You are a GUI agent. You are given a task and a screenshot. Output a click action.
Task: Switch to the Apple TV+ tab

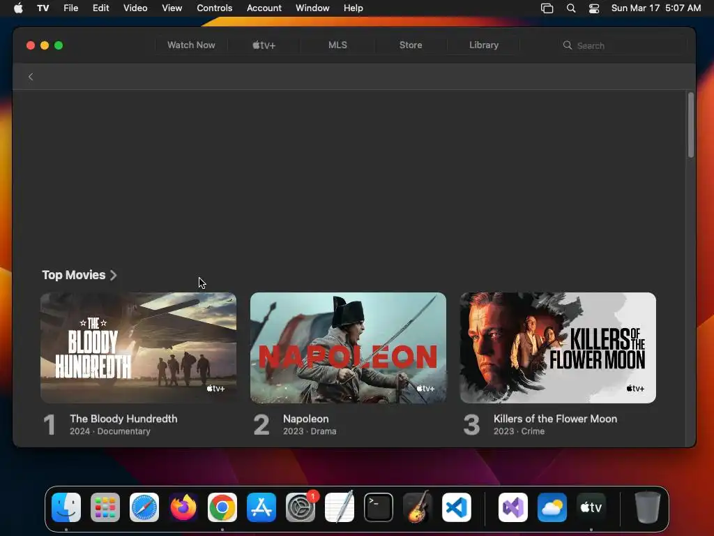point(264,45)
